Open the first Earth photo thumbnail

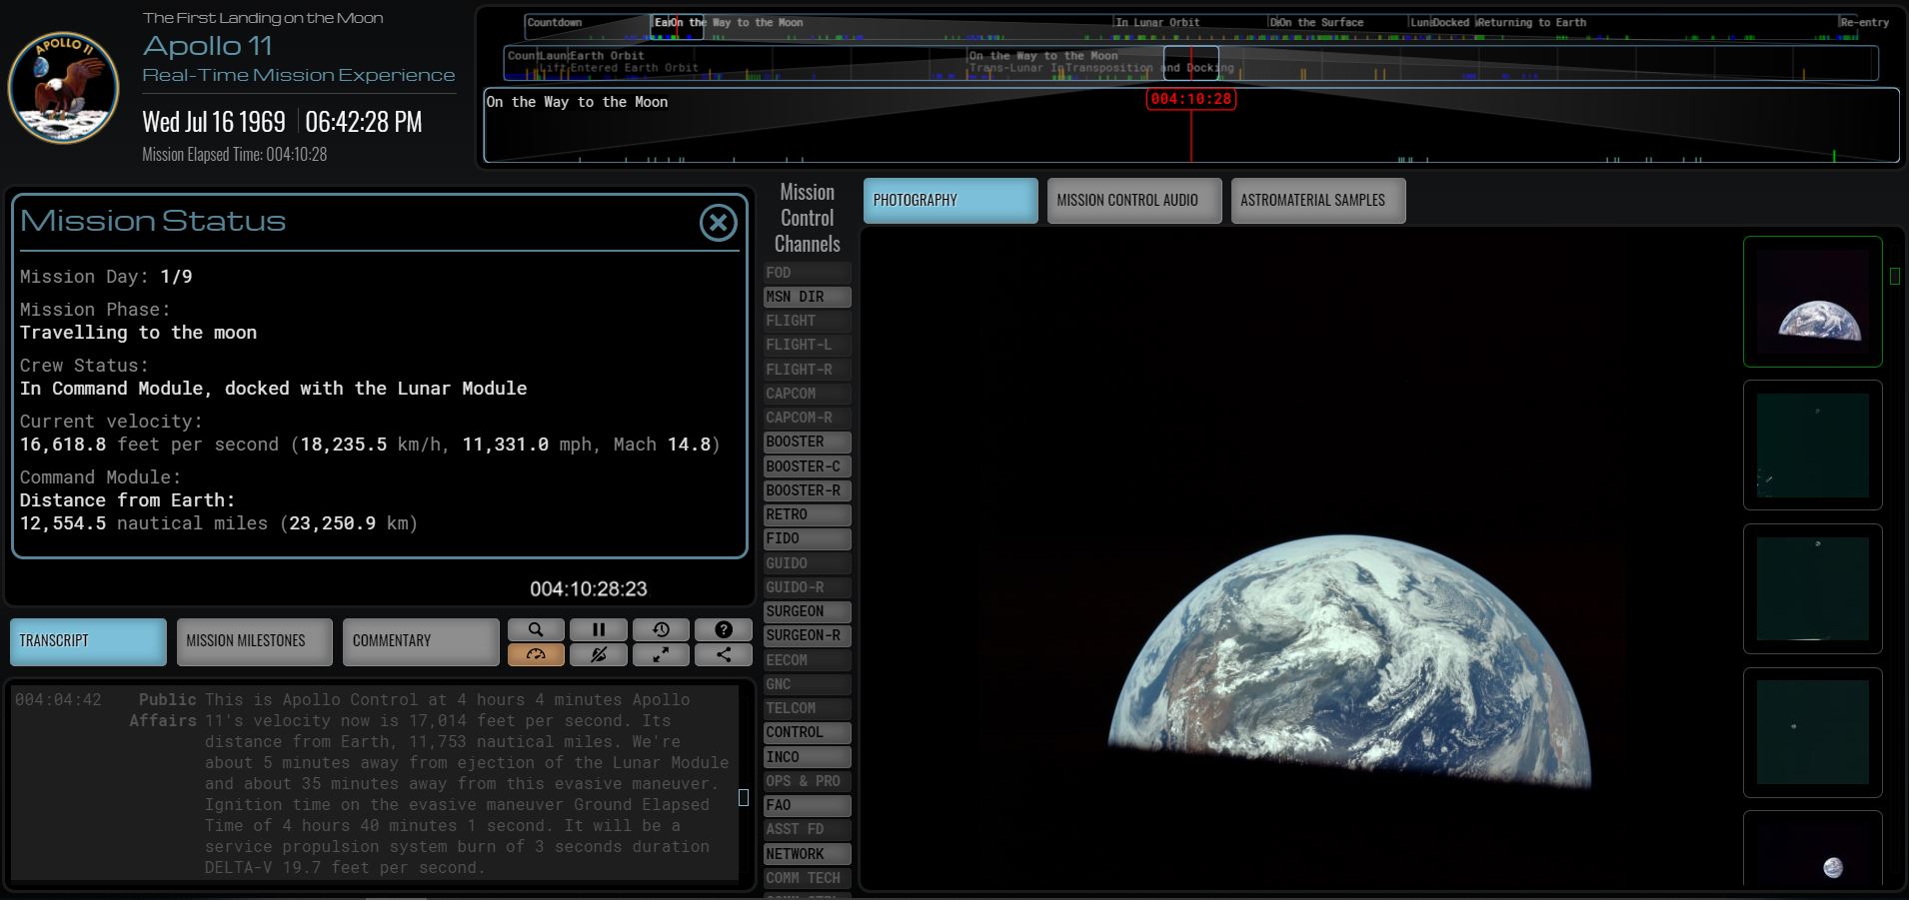pos(1812,302)
